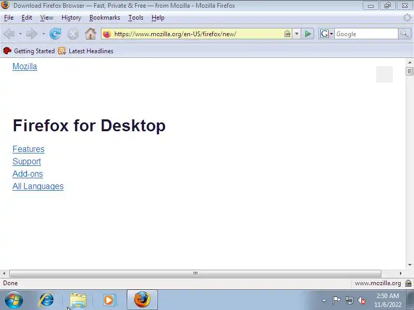Click the activity throbber icon
Image resolution: width=414 pixels, height=310 pixels.
[x=407, y=18]
